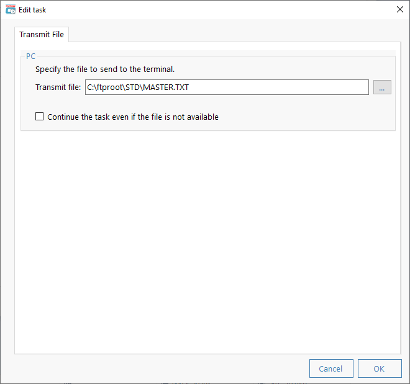Click the blank space left of Cancel
410x384 pixels.
pyautogui.click(x=162, y=368)
